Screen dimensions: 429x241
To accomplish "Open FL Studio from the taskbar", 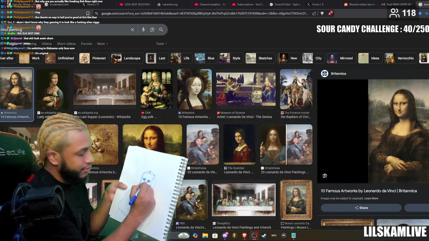I will tap(235, 236).
